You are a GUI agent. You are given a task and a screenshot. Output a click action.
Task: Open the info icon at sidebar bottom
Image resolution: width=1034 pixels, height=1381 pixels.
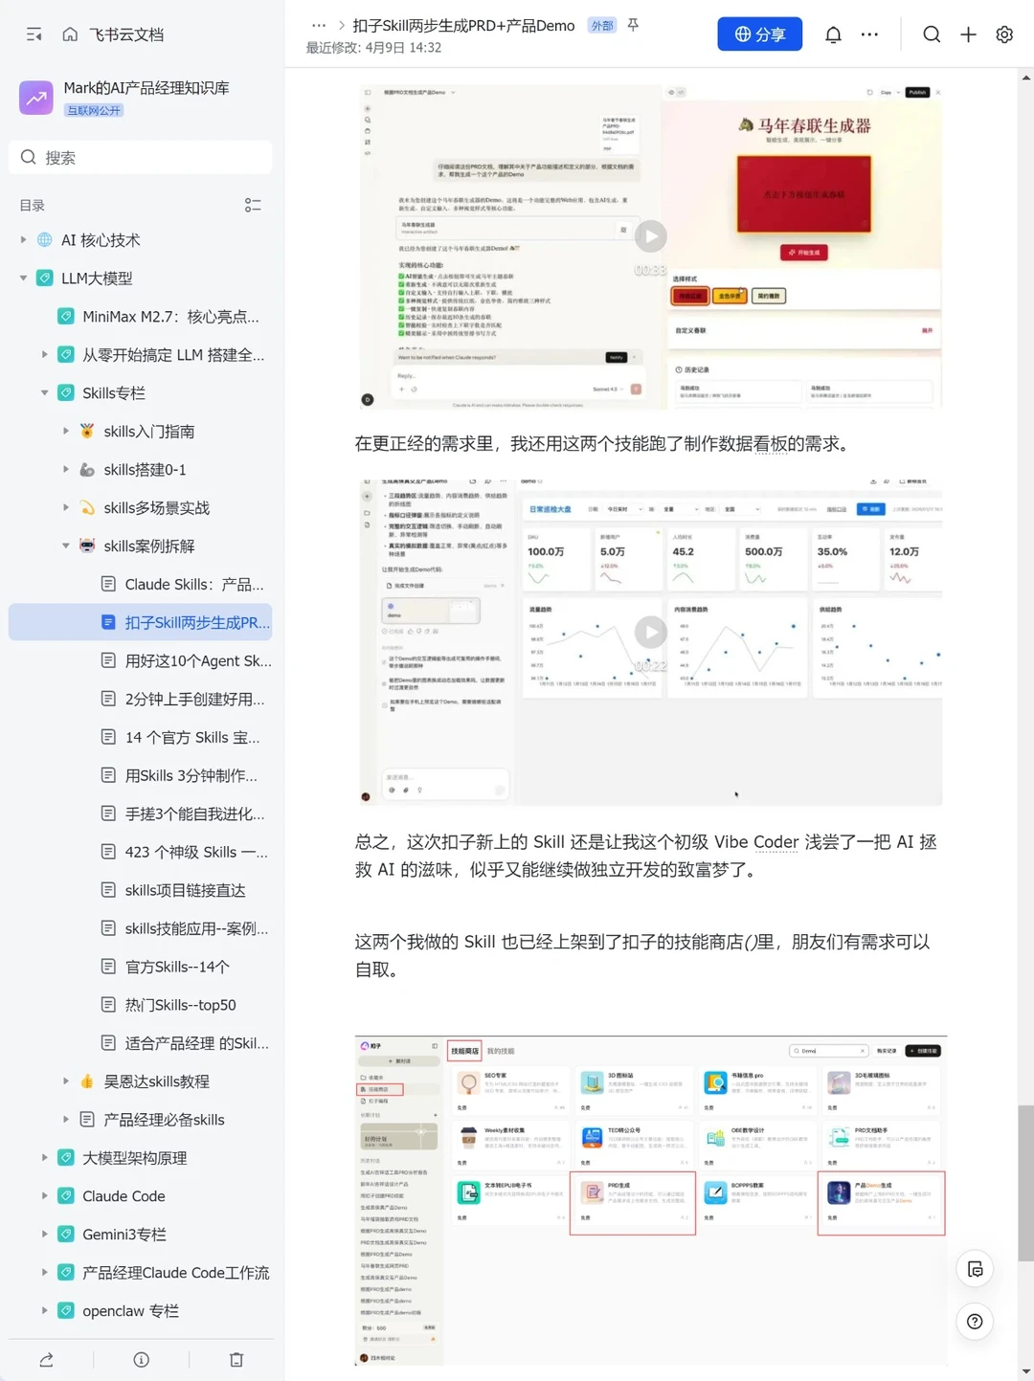[x=142, y=1359]
